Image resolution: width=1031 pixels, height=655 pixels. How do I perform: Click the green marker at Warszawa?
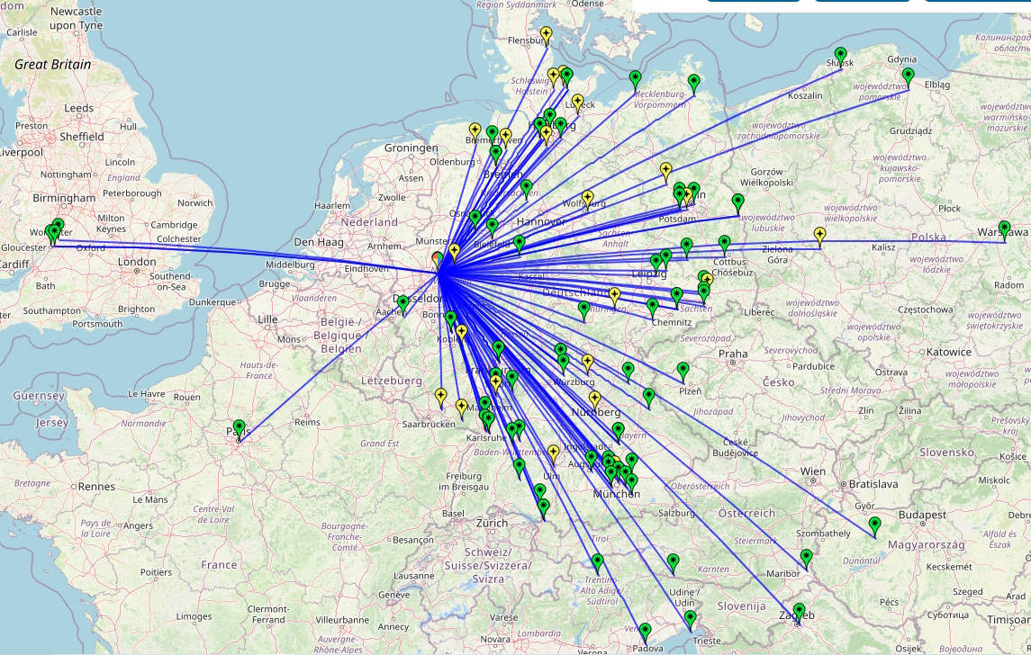[x=1004, y=229]
